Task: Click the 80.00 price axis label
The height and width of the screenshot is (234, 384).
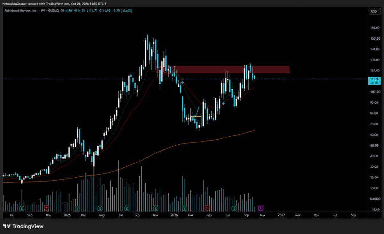Action: click(374, 113)
